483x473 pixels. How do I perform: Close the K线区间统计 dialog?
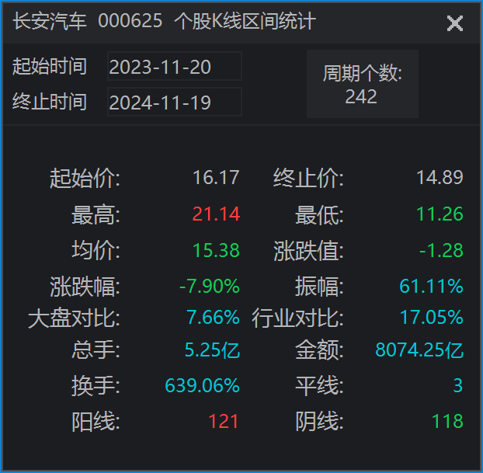tap(455, 23)
